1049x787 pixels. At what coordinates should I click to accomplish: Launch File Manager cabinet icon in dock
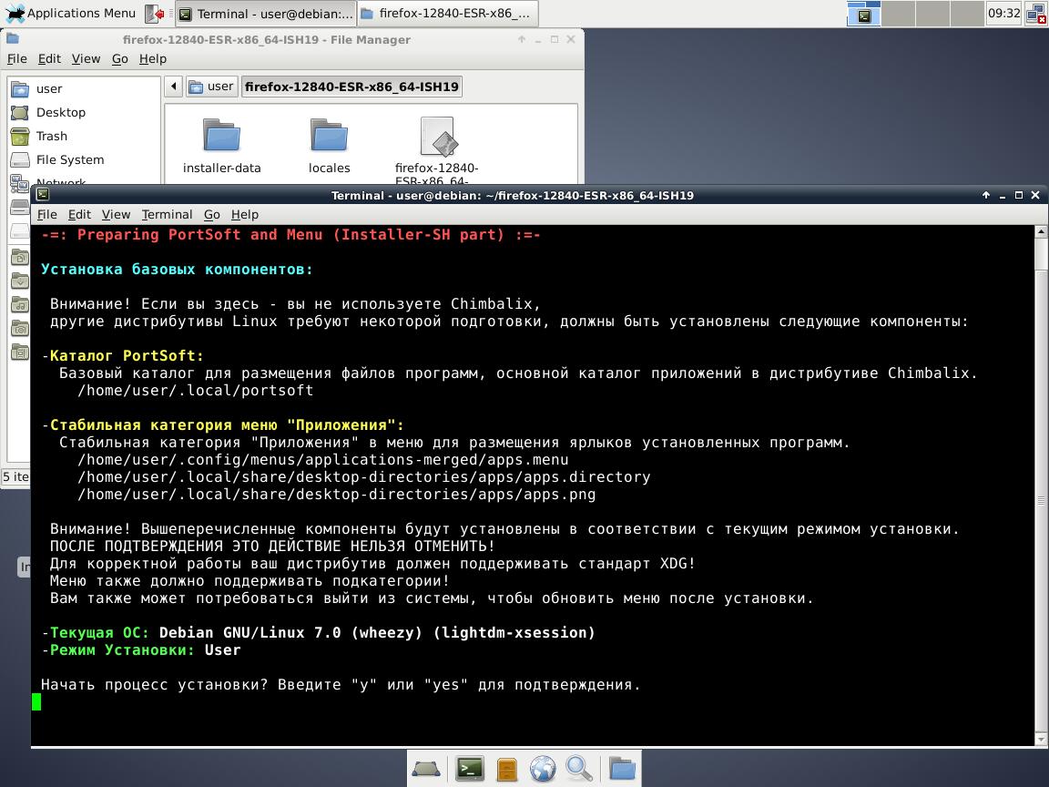point(507,769)
